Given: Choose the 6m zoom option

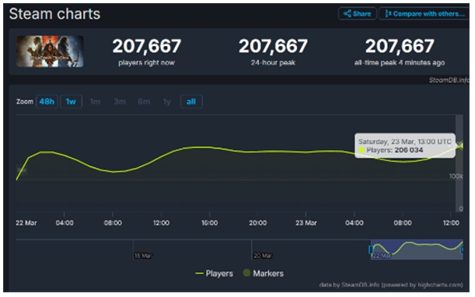Looking at the screenshot, I should tap(144, 102).
